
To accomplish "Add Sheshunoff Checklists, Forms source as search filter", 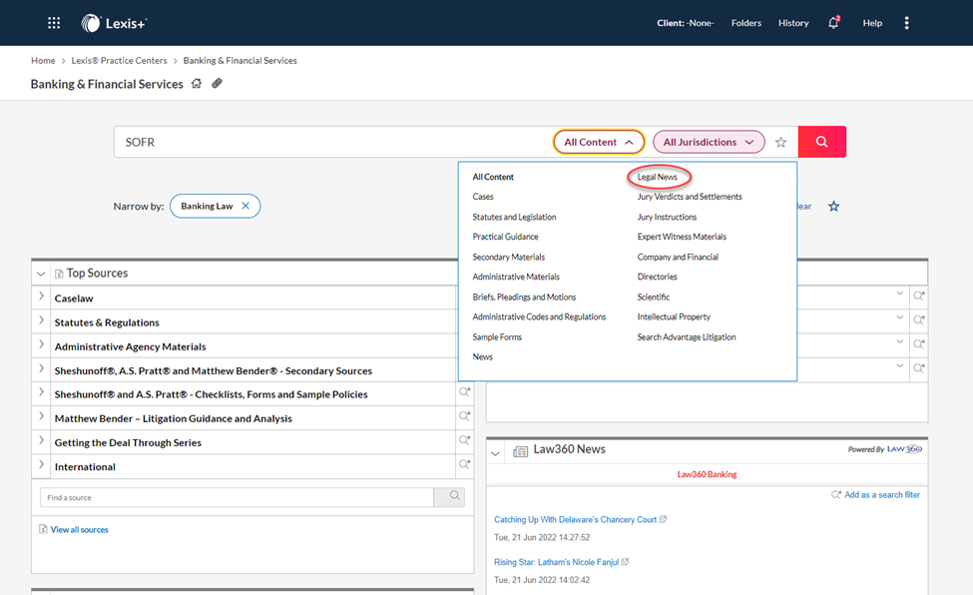I will click(x=464, y=392).
